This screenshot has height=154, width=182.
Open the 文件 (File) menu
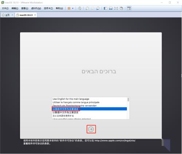pos(5,8)
